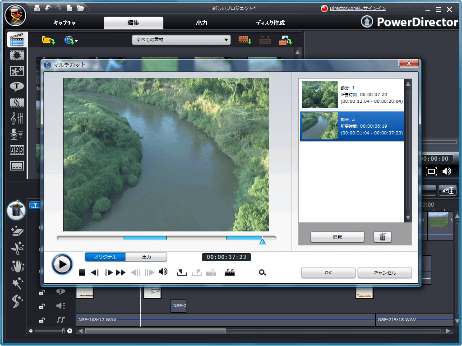Open the Audio Mixing Room icon
462x346 pixels.
point(17,118)
